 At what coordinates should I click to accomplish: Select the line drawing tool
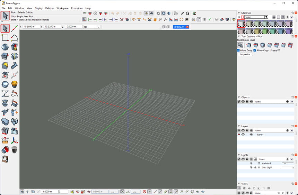click(x=15, y=28)
